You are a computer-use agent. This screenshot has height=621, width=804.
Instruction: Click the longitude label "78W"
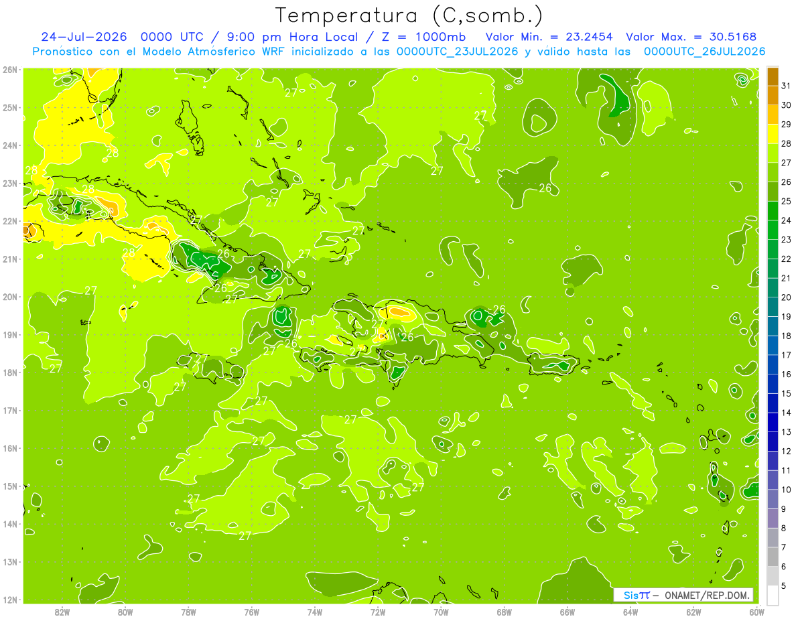188,612
